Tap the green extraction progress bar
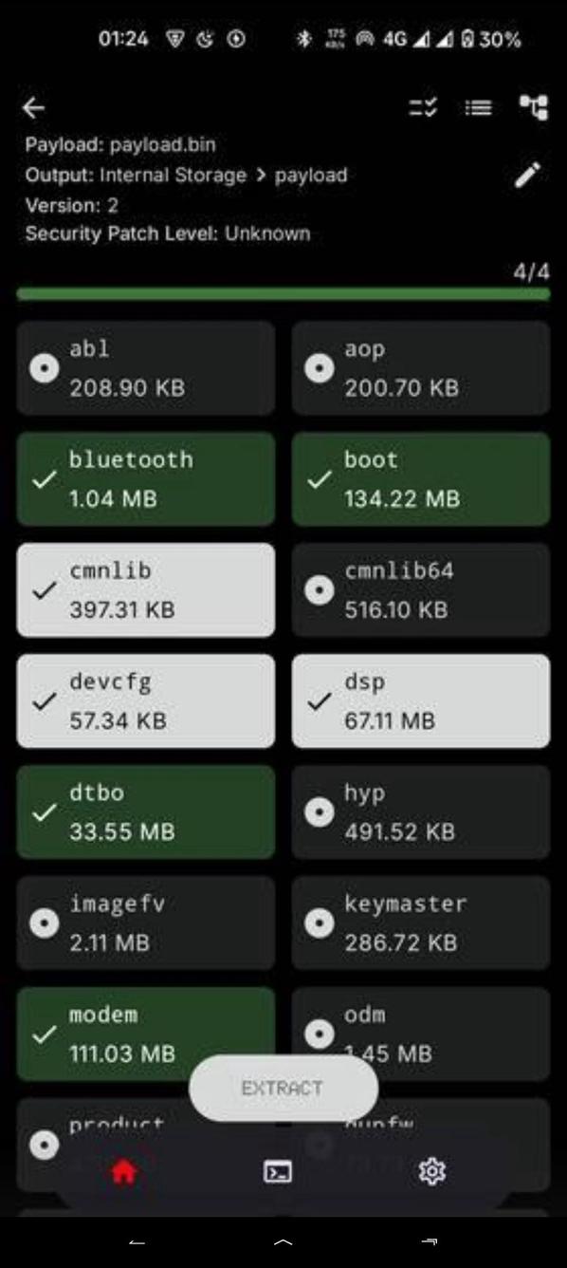This screenshot has height=1268, width=567. point(283,294)
